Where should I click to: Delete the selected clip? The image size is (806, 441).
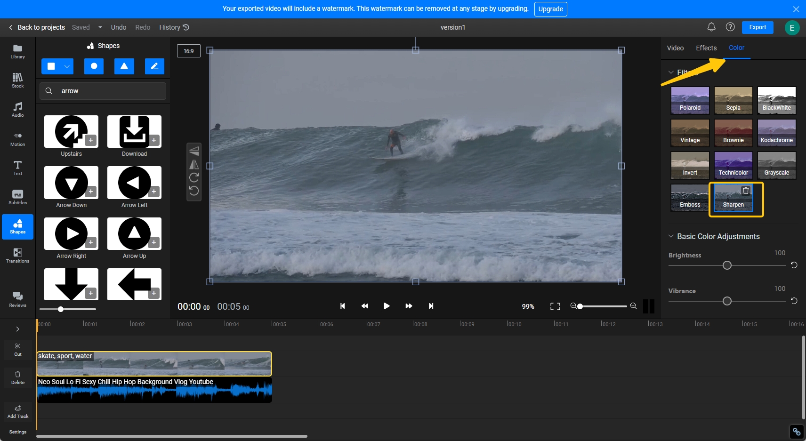click(18, 377)
